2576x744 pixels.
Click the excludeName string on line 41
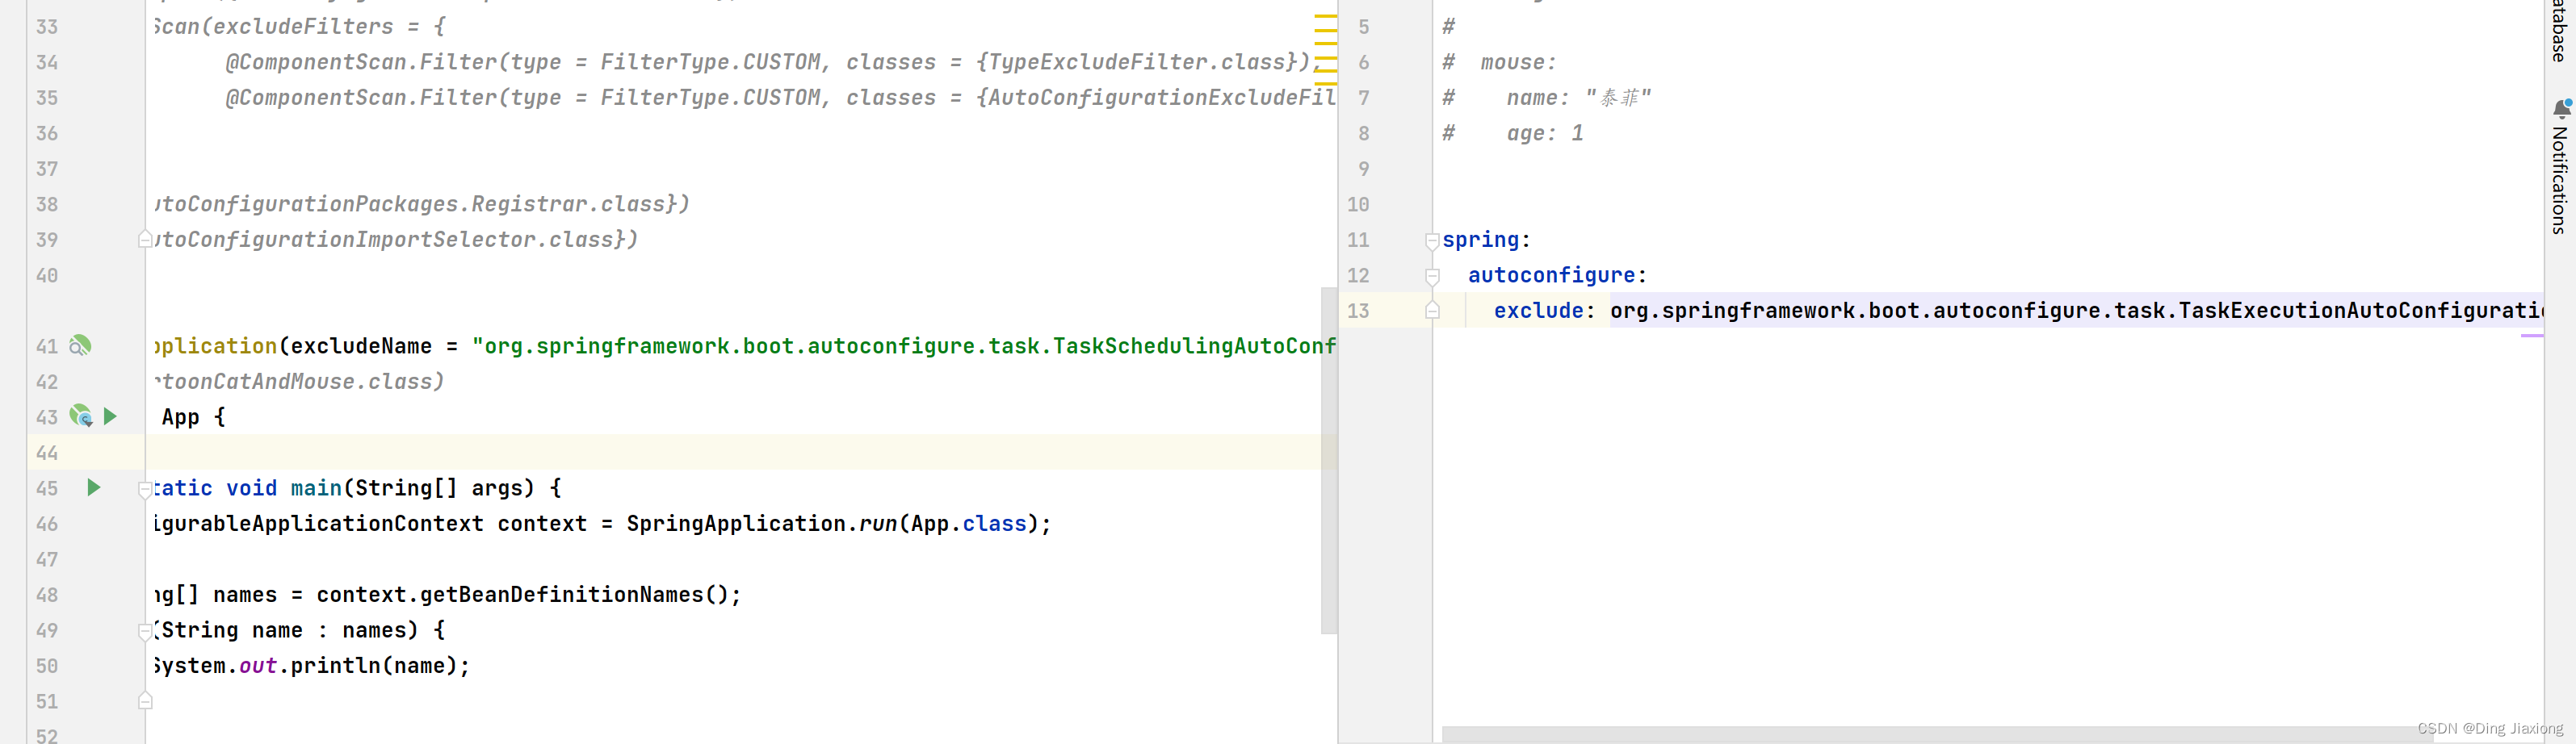click(904, 345)
